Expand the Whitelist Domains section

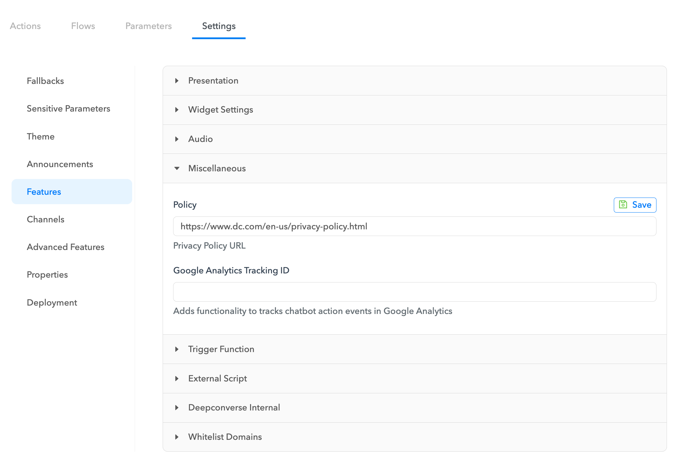pyautogui.click(x=225, y=437)
